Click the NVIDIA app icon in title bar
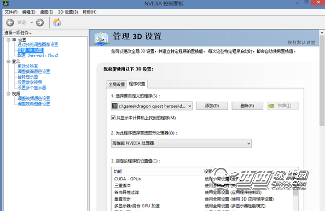The image size is (325, 211). [x=5, y=3]
